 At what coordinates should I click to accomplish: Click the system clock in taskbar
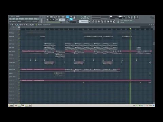[x=150, y=105]
